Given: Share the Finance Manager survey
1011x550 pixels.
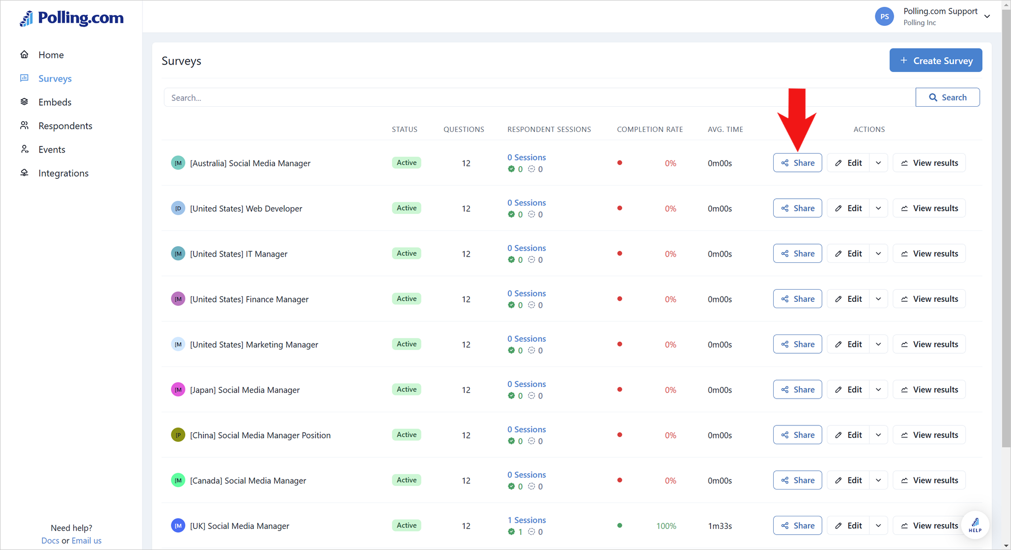Looking at the screenshot, I should pos(797,299).
